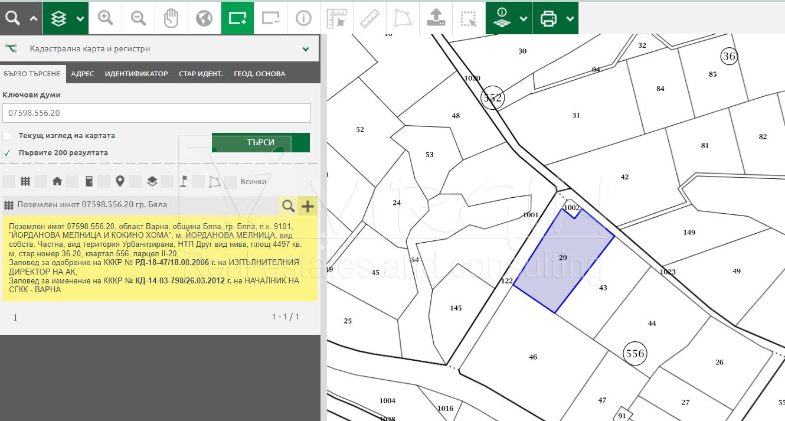Image resolution: width=785 pixels, height=421 pixels.
Task: Tick the checkbox beside 'Всички'
Action: (x=230, y=181)
